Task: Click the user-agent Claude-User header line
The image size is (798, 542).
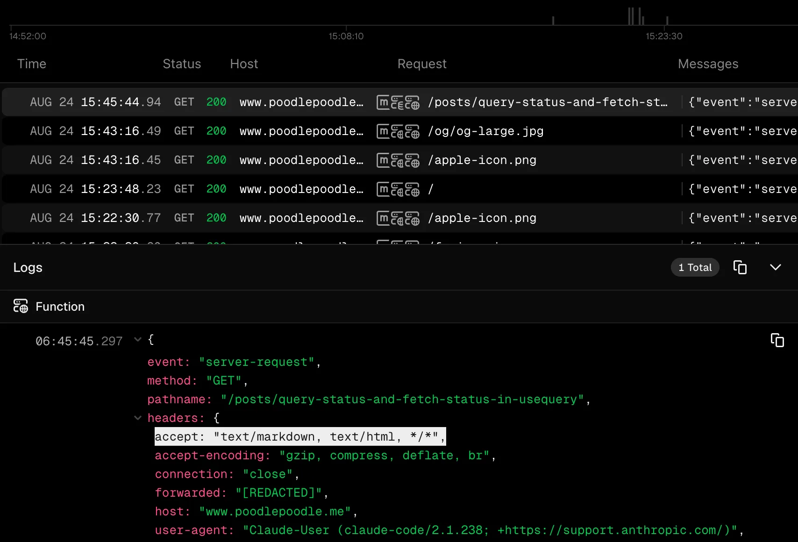Action: click(449, 530)
